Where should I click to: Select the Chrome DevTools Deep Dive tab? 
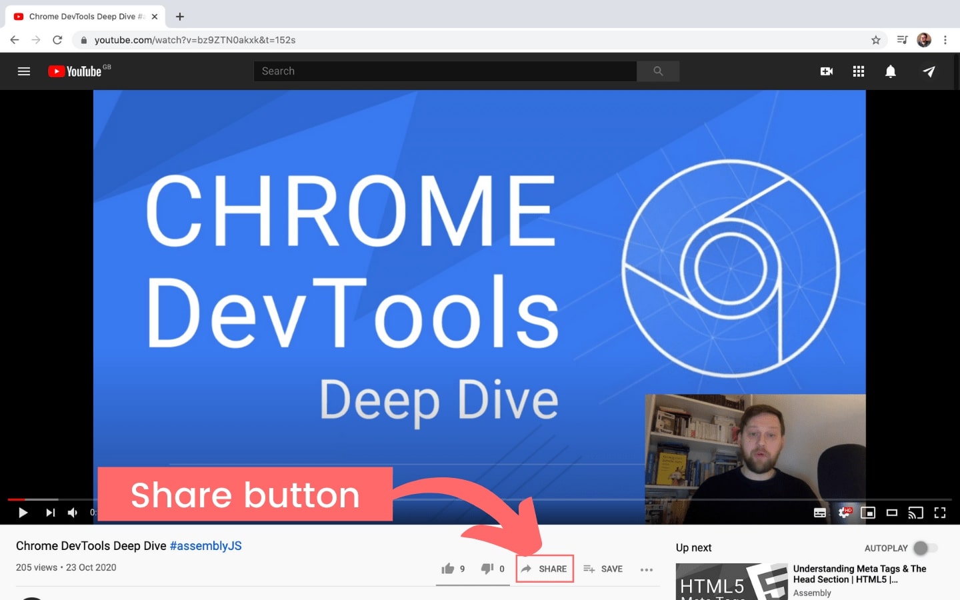coord(85,17)
